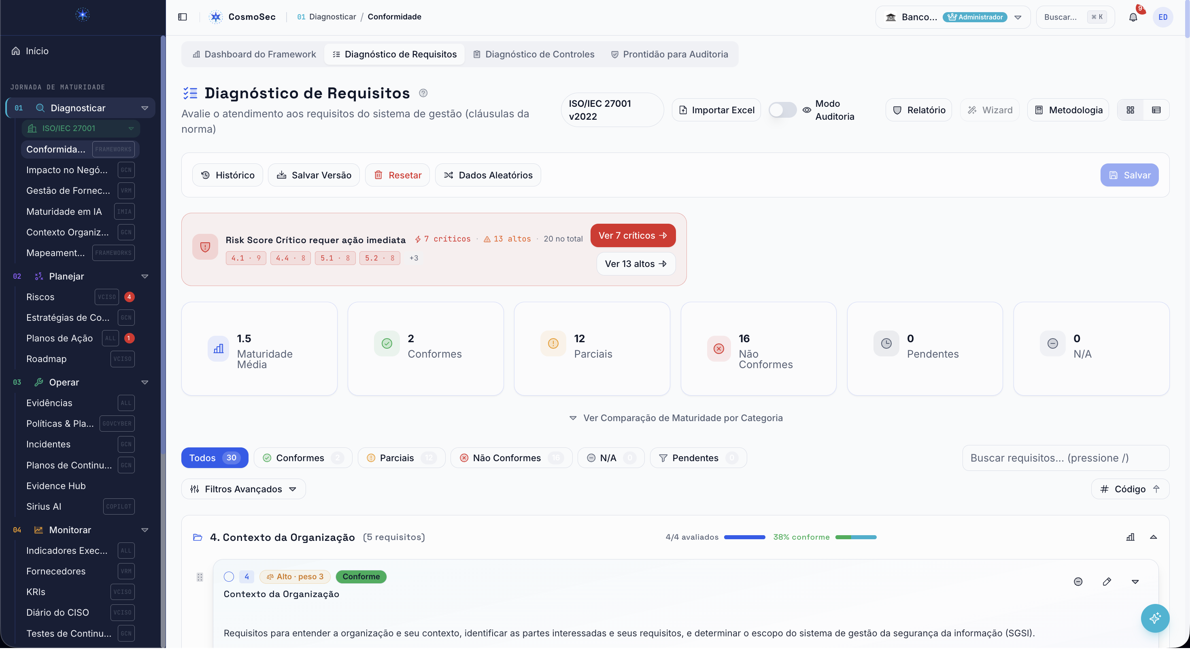Image resolution: width=1190 pixels, height=661 pixels.
Task: Toggle the sidebar panel icon
Action: [x=183, y=17]
